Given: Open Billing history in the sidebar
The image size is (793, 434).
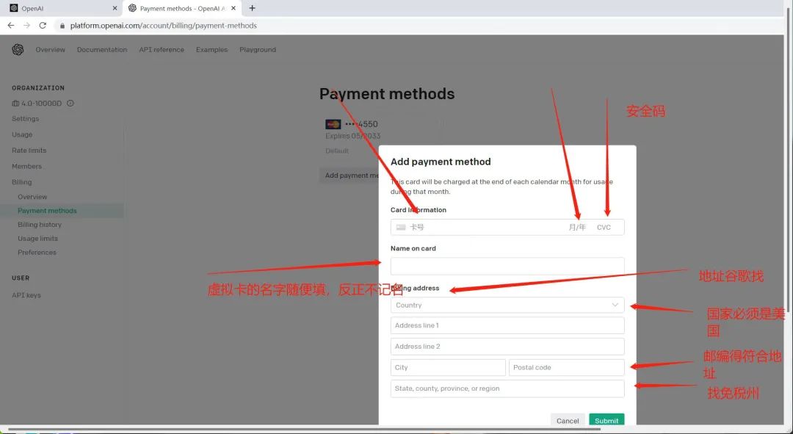Looking at the screenshot, I should [40, 225].
